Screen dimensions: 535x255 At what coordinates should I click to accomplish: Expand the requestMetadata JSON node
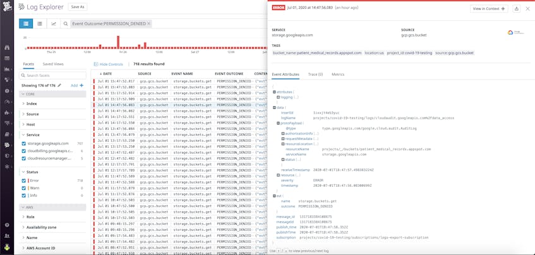coord(283,139)
